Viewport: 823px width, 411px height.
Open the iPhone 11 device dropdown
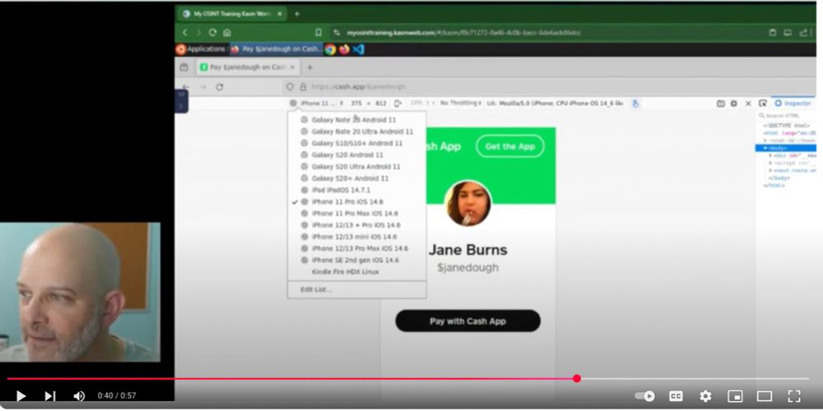coord(317,104)
